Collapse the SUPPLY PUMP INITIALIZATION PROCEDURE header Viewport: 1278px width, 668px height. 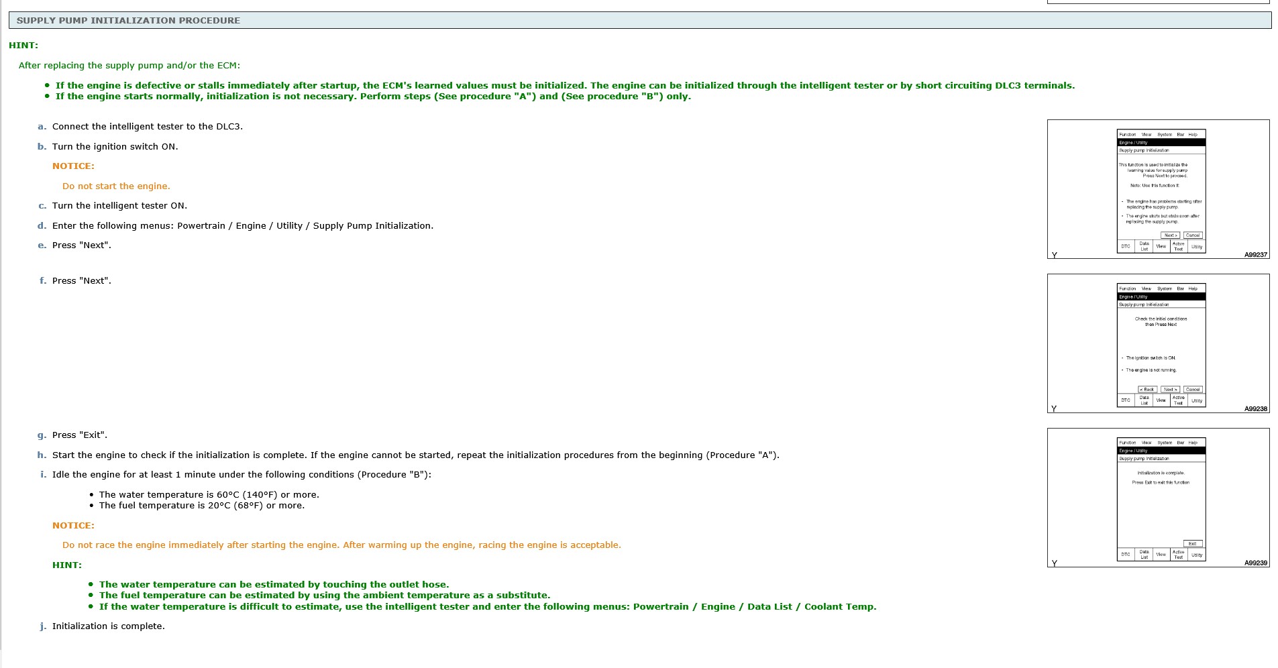(128, 20)
